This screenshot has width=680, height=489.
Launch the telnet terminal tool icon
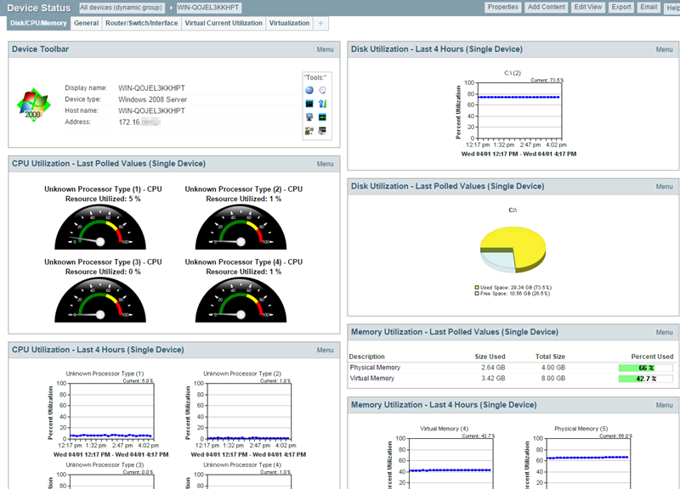tap(309, 103)
